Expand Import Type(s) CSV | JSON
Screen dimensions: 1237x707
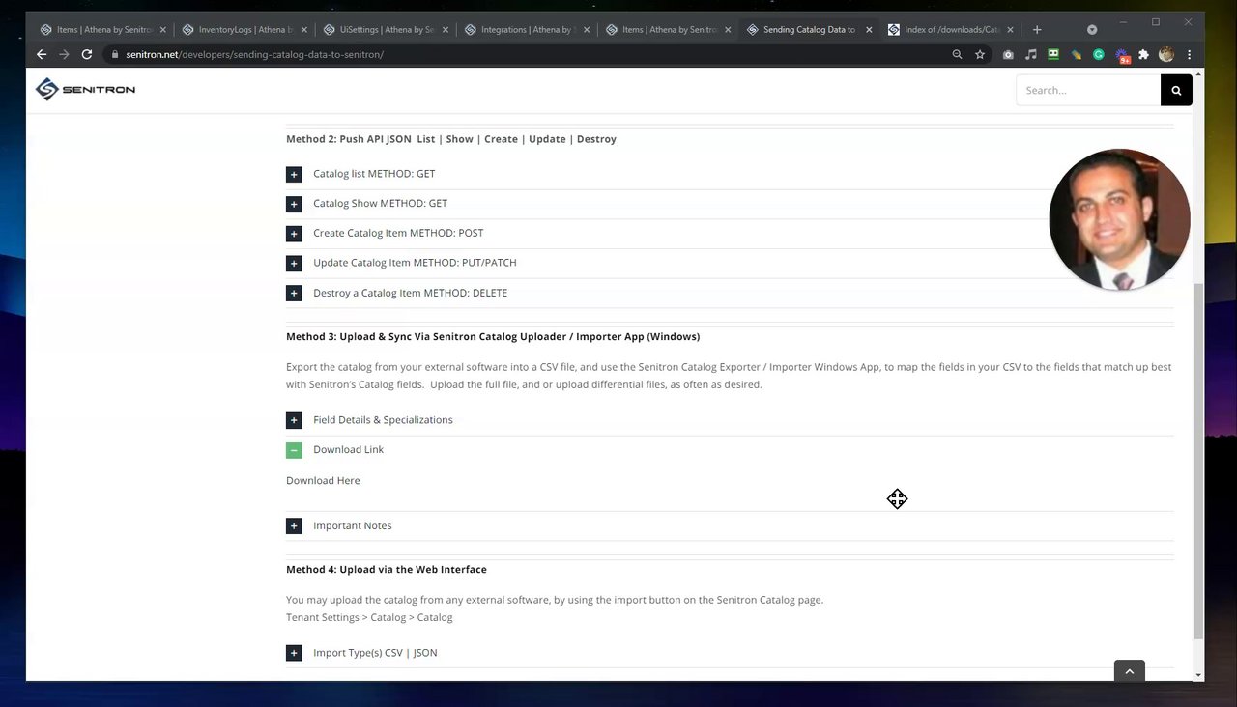pos(730,653)
